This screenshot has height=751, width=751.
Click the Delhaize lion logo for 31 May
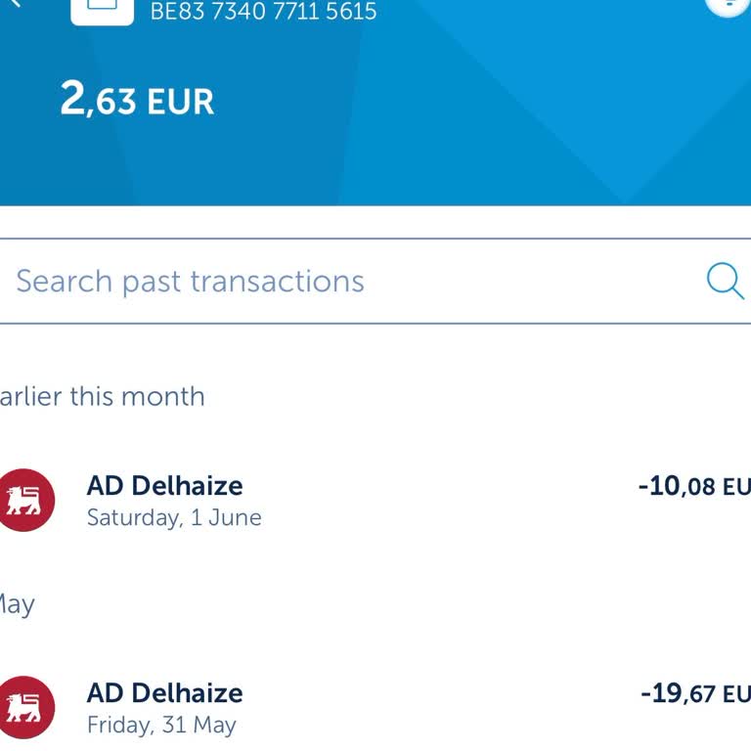(x=23, y=707)
